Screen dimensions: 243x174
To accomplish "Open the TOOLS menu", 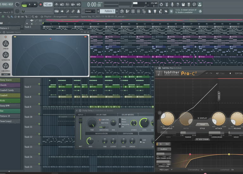I will [x=4, y=4].
